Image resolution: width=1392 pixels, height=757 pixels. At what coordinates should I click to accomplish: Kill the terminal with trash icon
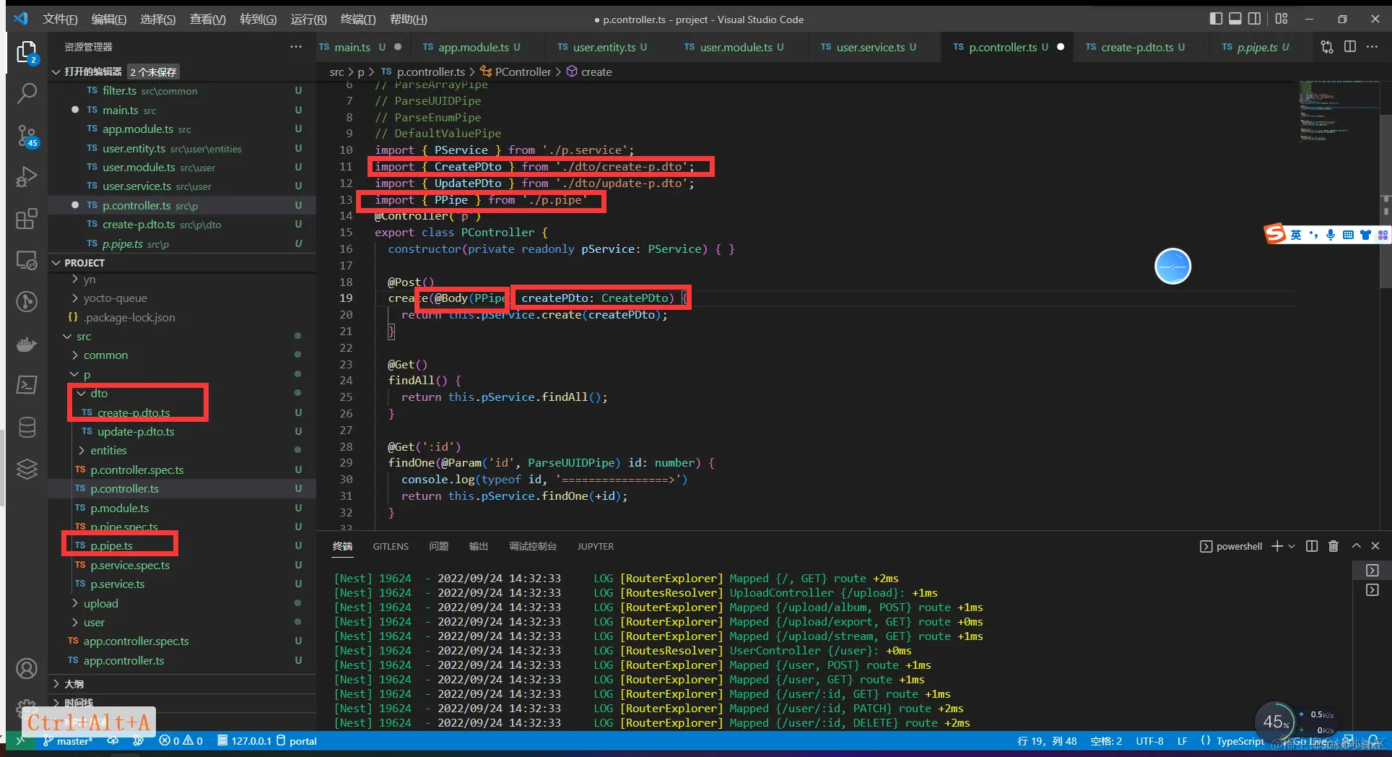click(1334, 546)
